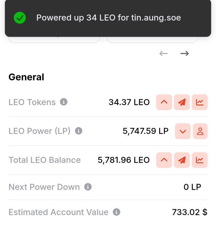Click the power down chevron for LEO Power
The width and height of the screenshot is (216, 239).
pyautogui.click(x=183, y=131)
